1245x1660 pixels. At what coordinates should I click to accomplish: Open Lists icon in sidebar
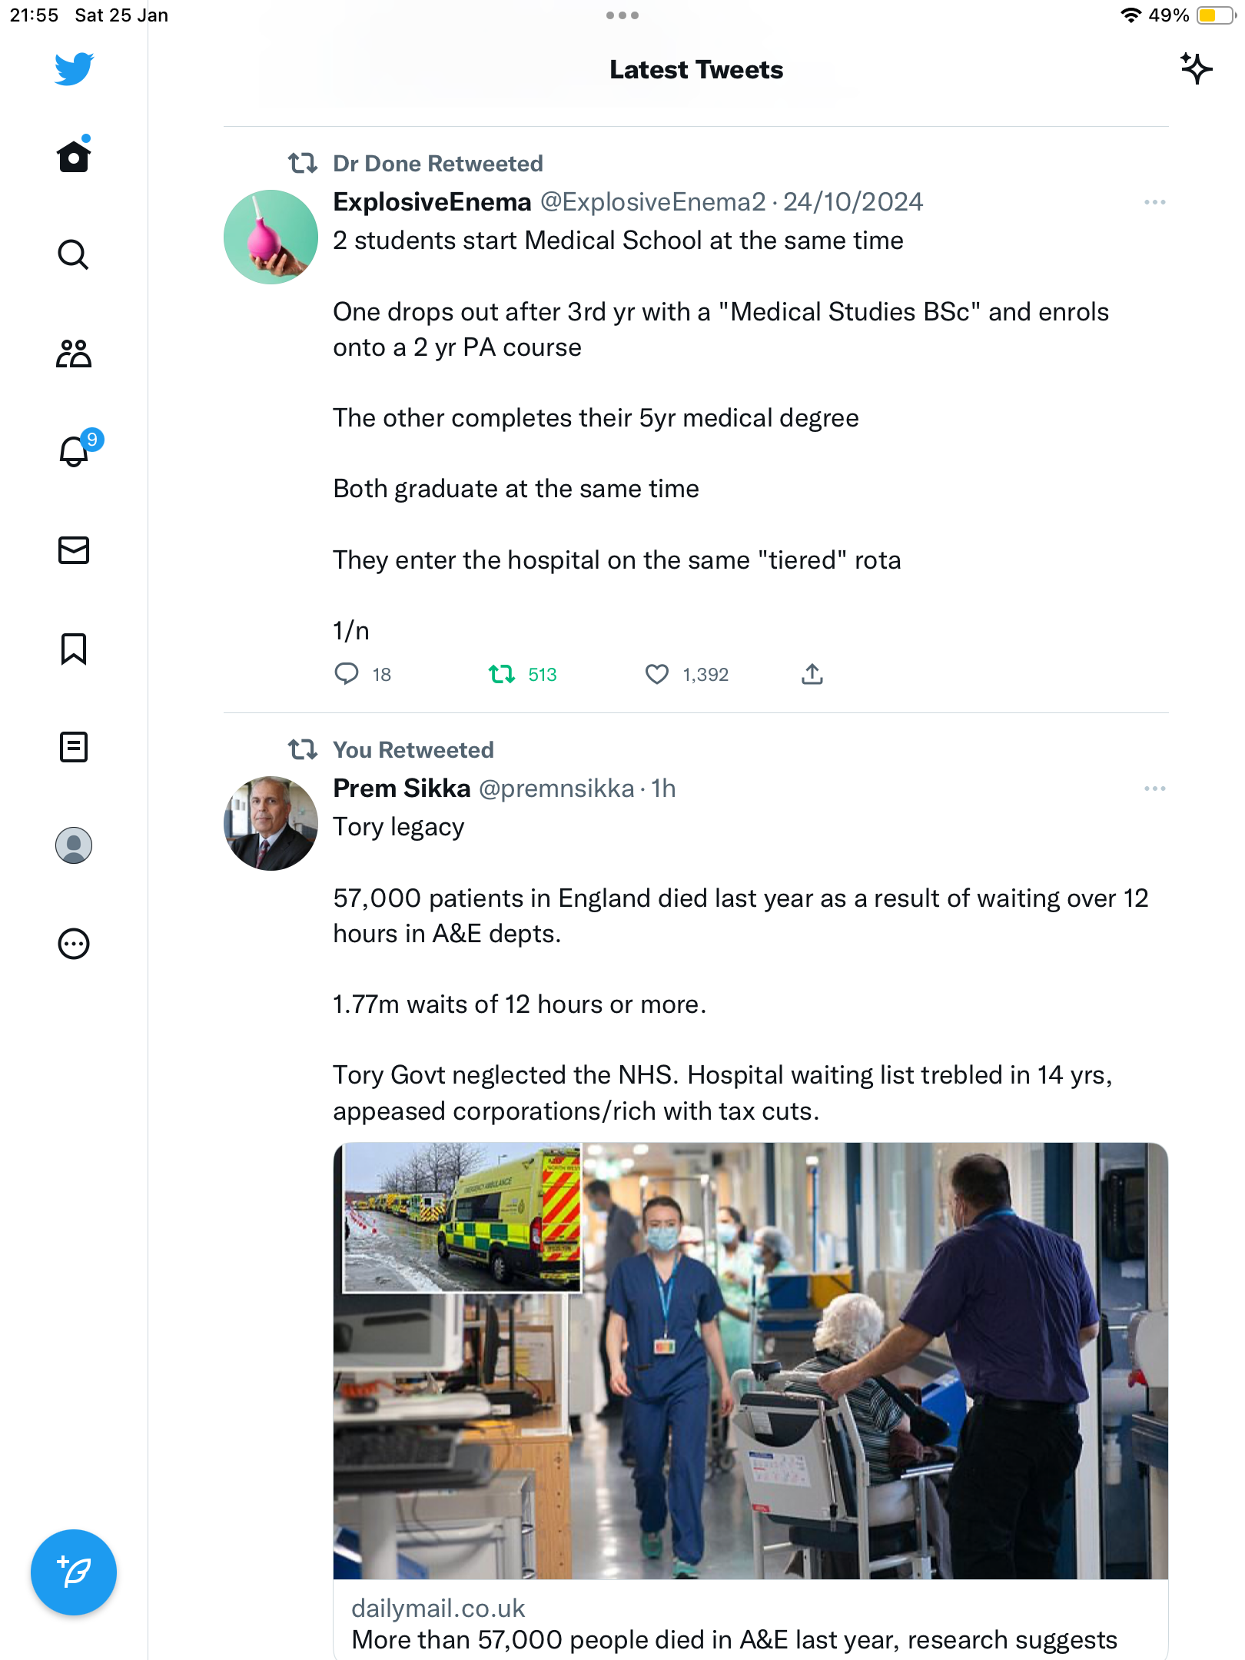coord(74,747)
